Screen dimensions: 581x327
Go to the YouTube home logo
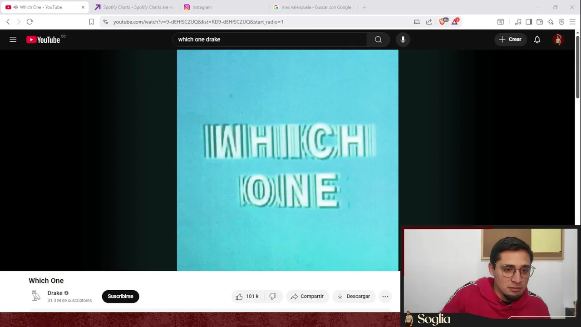tap(43, 40)
